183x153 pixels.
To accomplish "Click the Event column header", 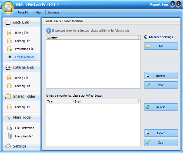I will point(106,101).
